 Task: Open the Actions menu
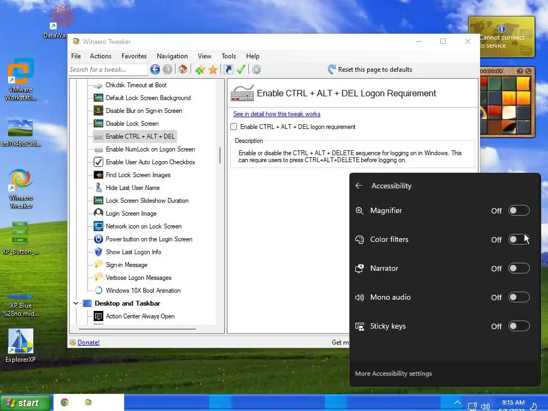[101, 56]
